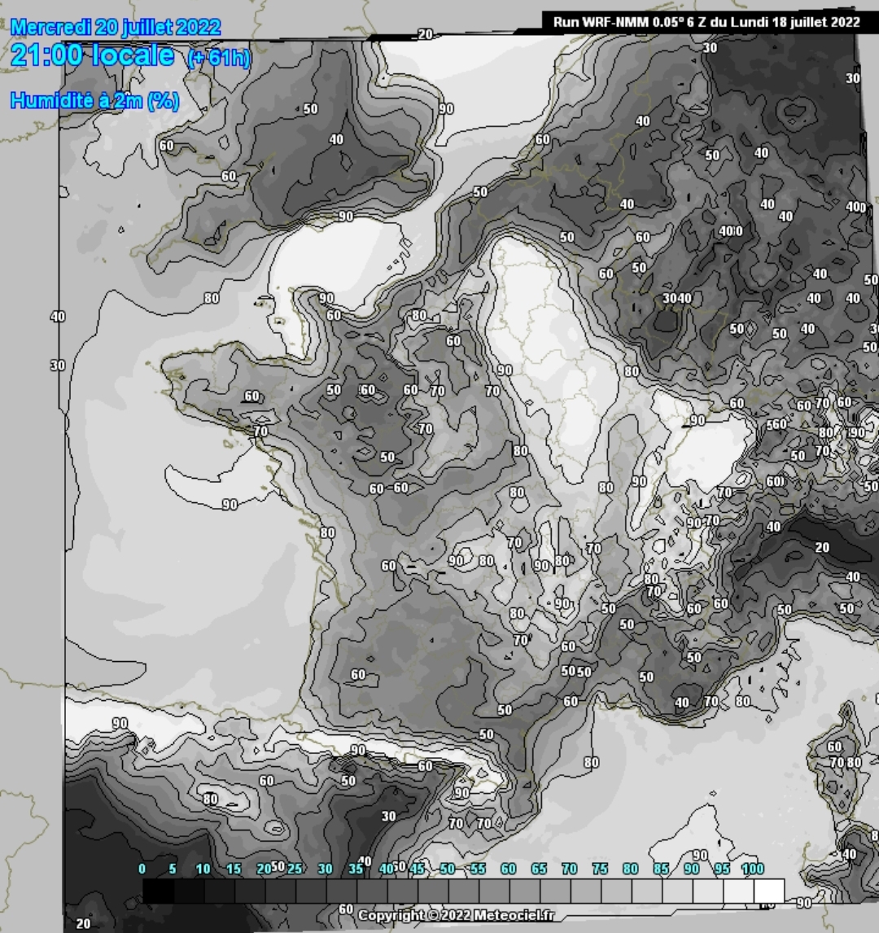This screenshot has width=879, height=933.
Task: Click the overlapping "3040" contour label over Germany
Action: tap(677, 298)
